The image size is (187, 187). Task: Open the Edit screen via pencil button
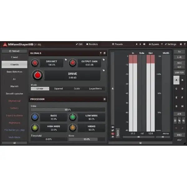[79, 44]
